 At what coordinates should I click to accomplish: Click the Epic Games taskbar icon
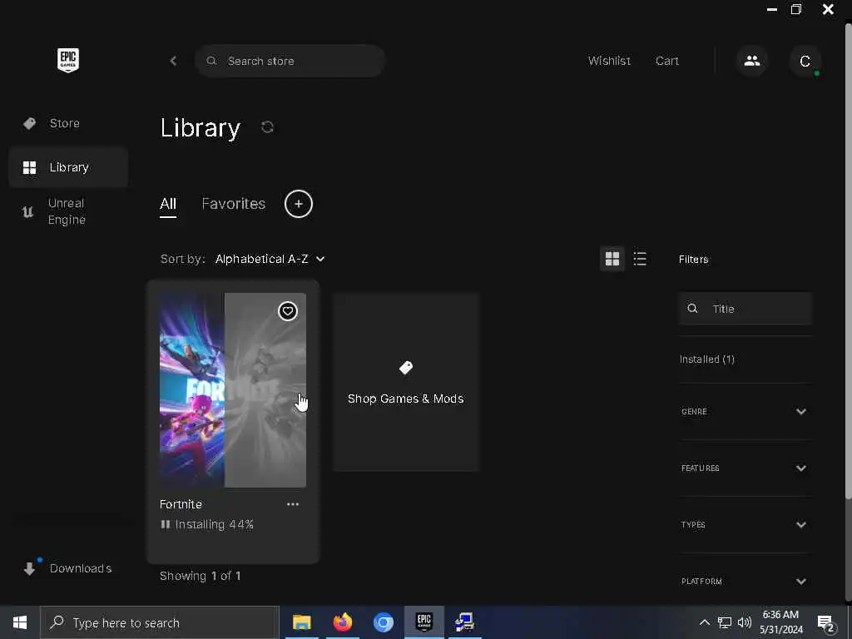(424, 622)
